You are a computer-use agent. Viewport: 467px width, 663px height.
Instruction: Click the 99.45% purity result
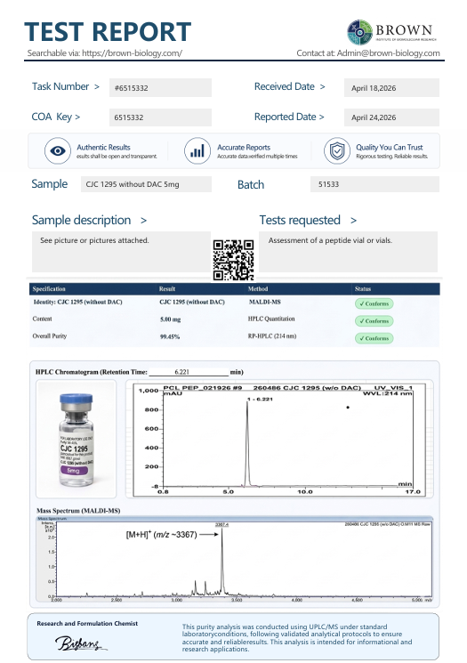pos(170,337)
